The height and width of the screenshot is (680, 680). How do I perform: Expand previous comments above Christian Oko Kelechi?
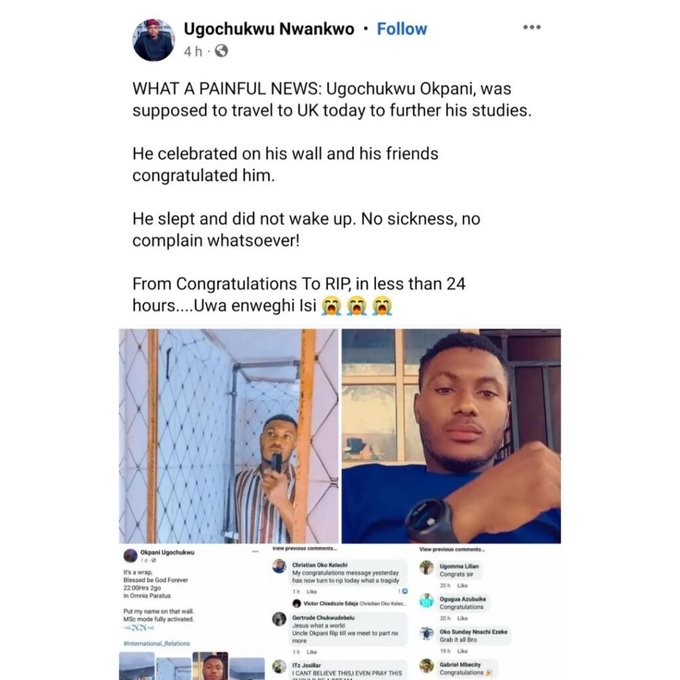tap(304, 549)
